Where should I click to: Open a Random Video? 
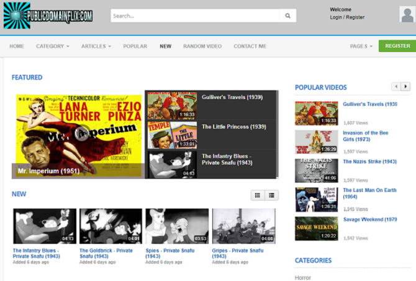[202, 46]
